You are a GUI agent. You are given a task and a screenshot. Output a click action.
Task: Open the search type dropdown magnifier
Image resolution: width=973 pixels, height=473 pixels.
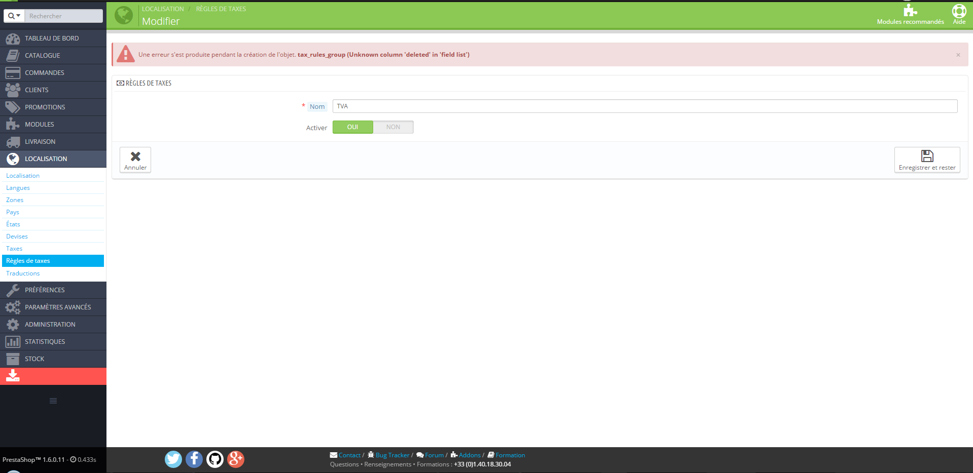point(14,16)
